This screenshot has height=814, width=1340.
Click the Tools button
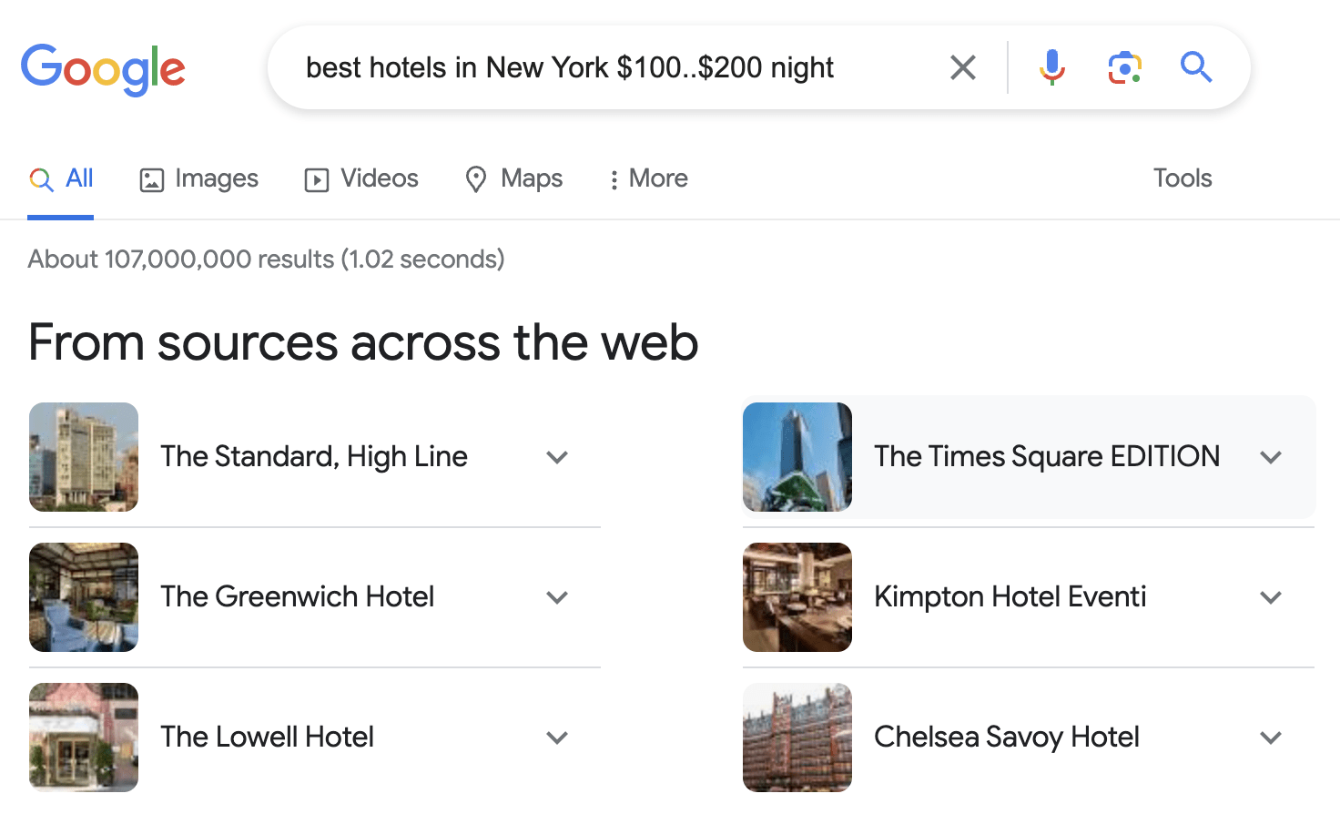tap(1183, 178)
